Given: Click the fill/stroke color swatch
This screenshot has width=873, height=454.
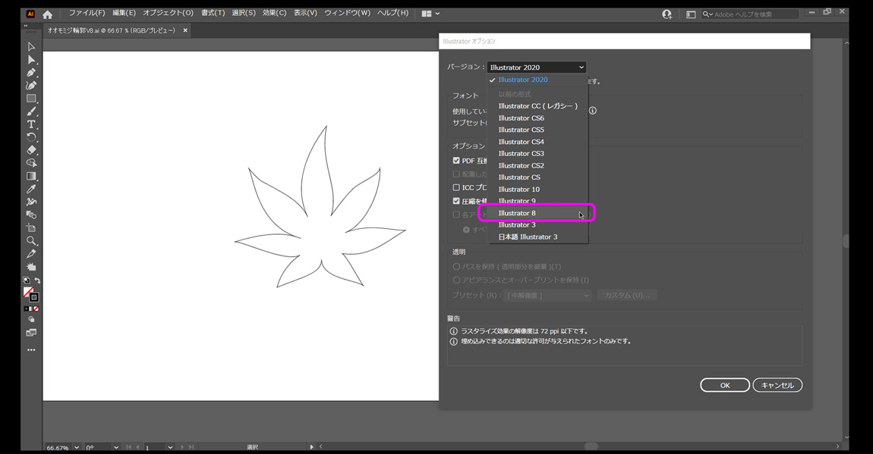Looking at the screenshot, I should point(29,293).
